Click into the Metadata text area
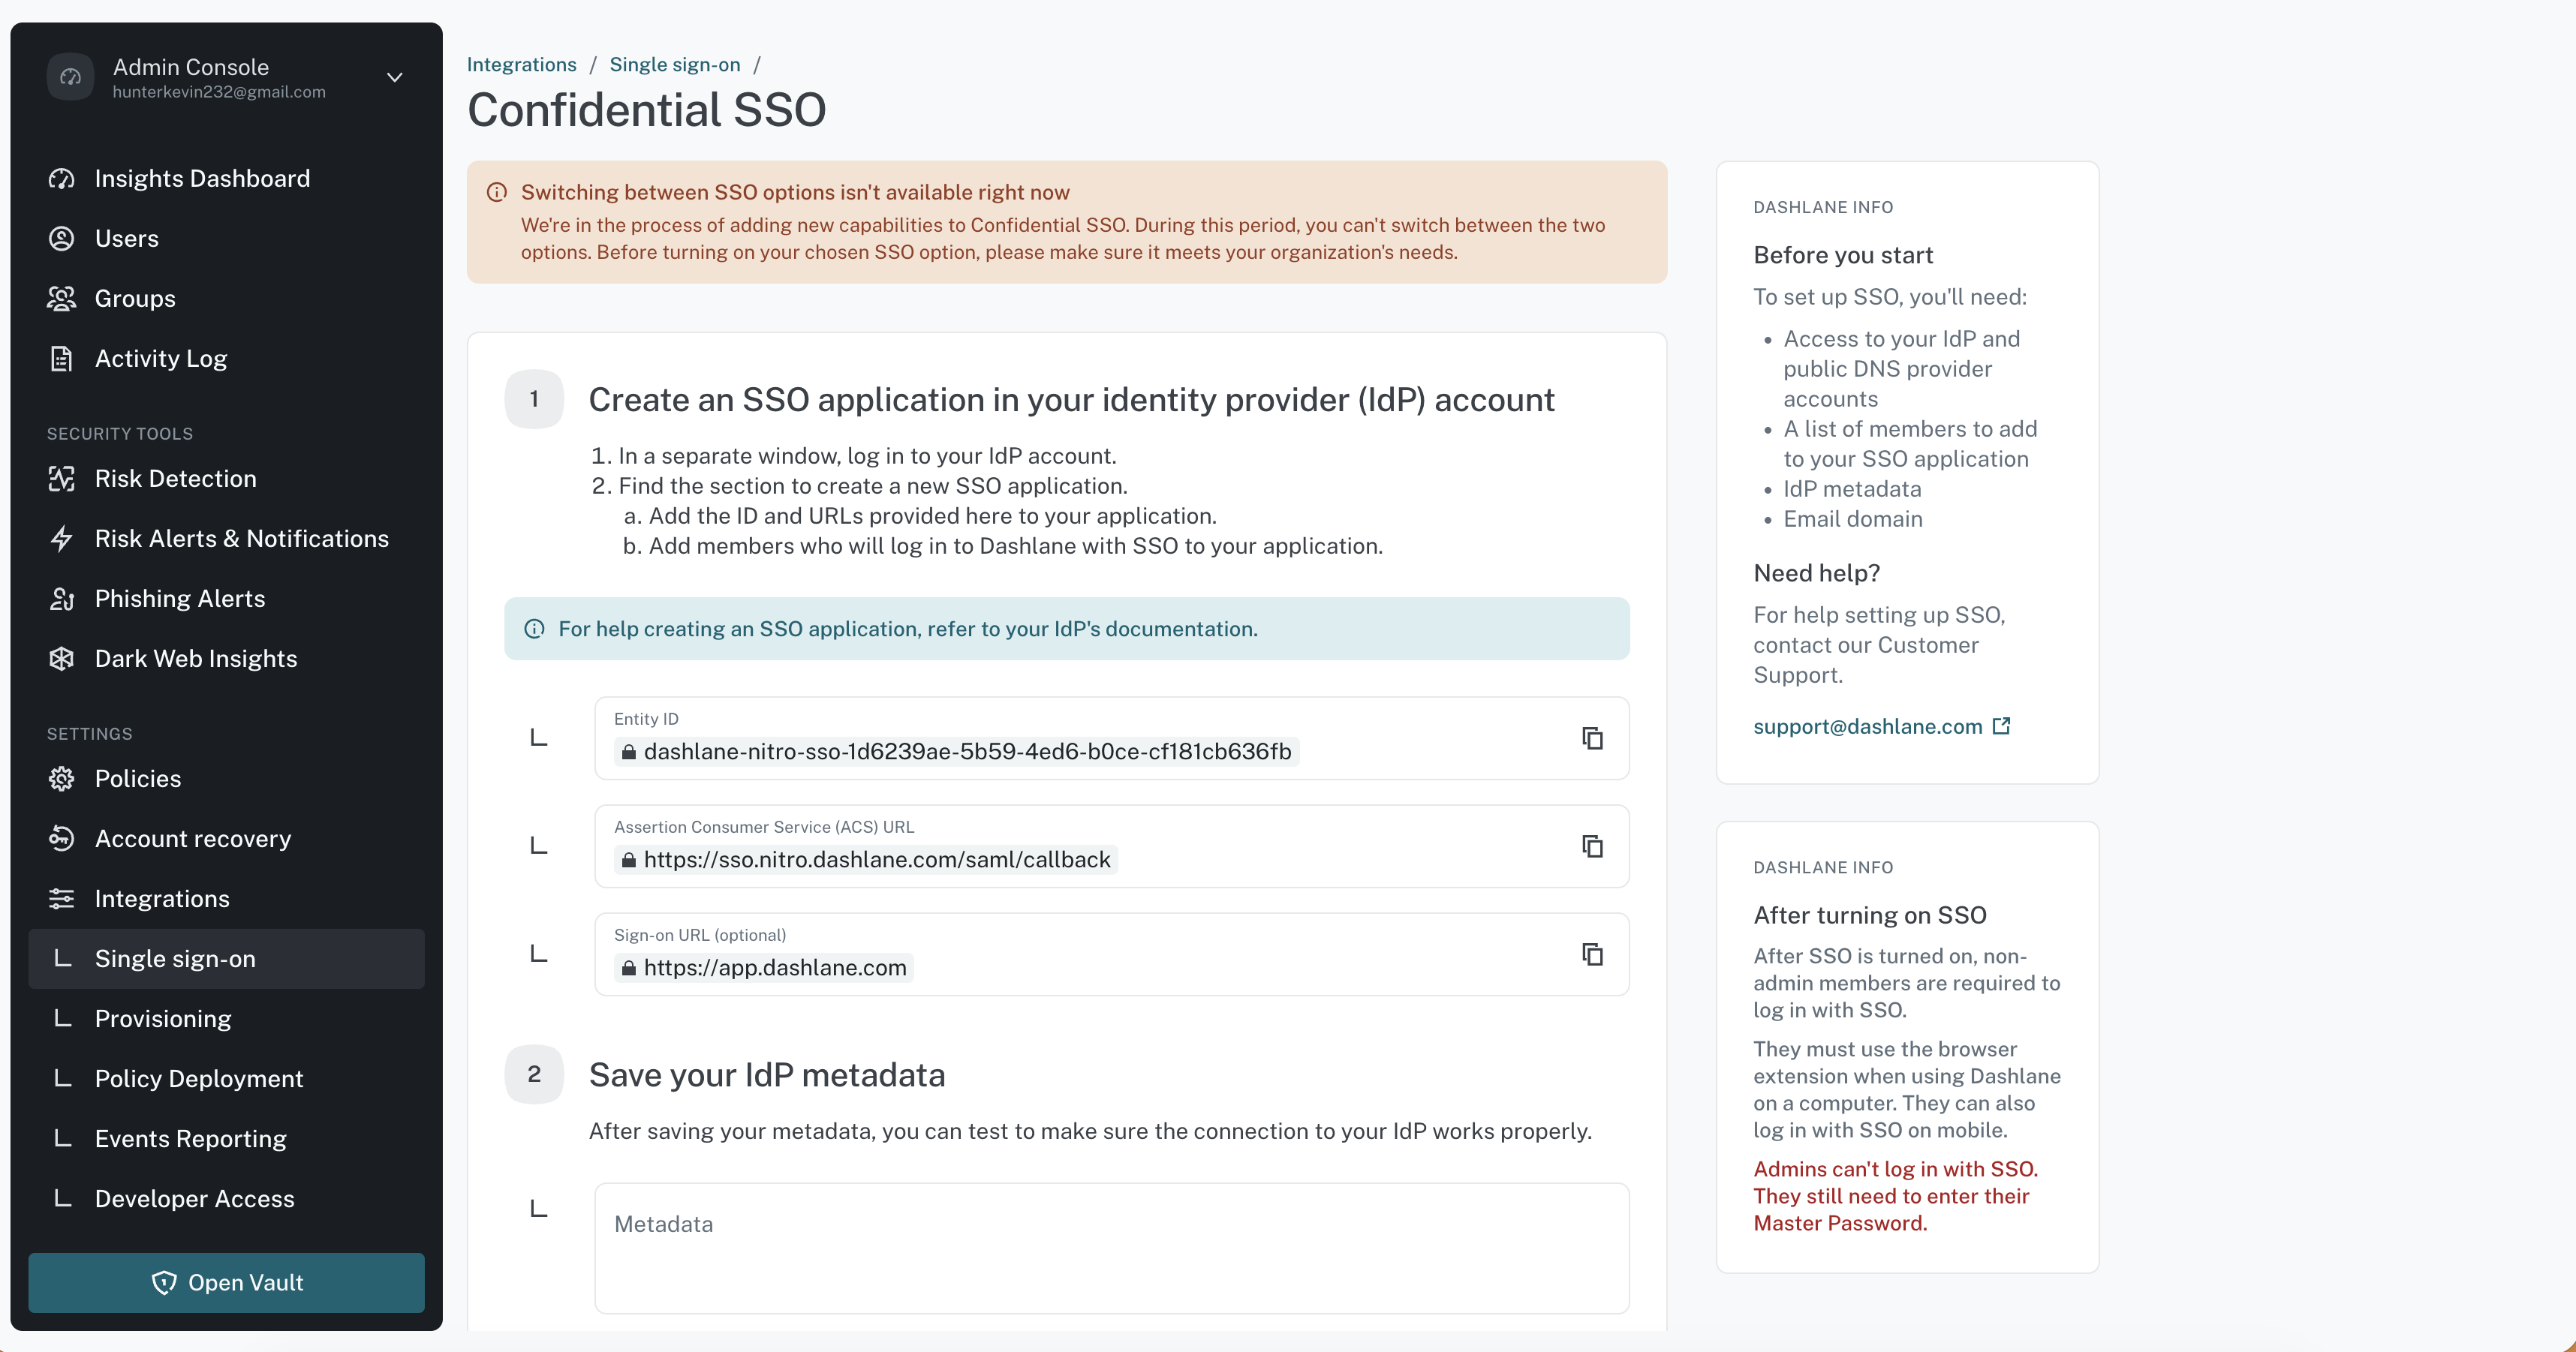The width and height of the screenshot is (2576, 1352). pos(1111,1248)
